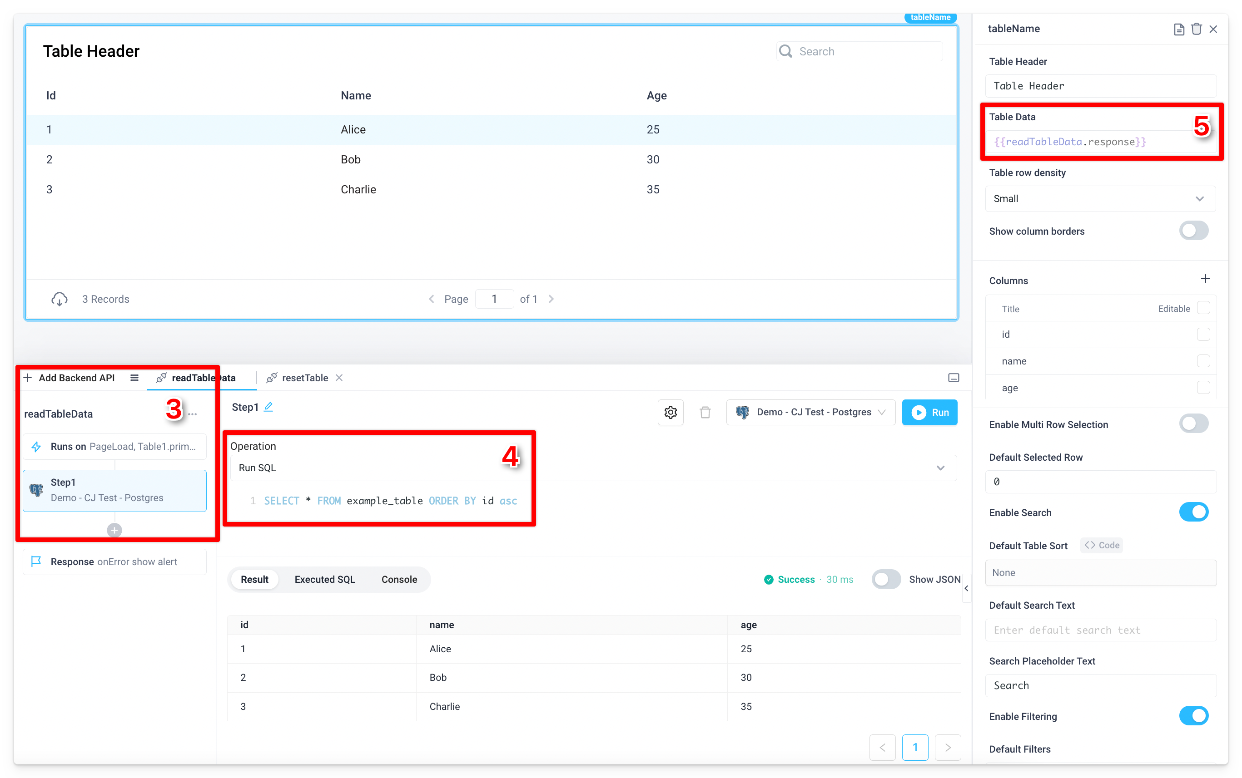Toggle Show JSON for query results
Screen dimensions: 1242x778
click(886, 579)
